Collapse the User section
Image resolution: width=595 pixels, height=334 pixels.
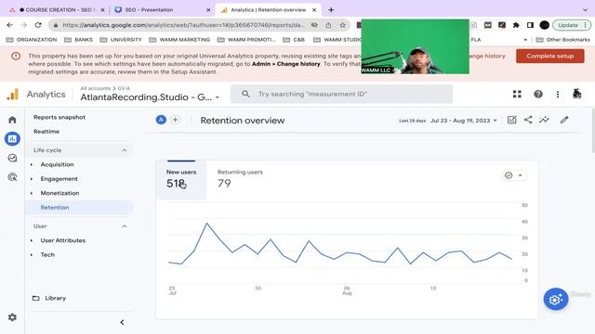[124, 226]
